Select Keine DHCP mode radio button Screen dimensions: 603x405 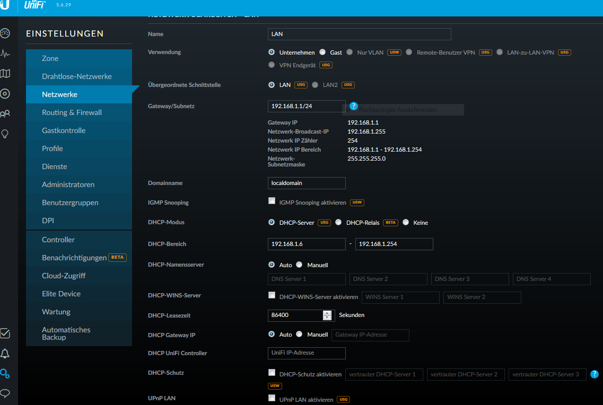[405, 222]
